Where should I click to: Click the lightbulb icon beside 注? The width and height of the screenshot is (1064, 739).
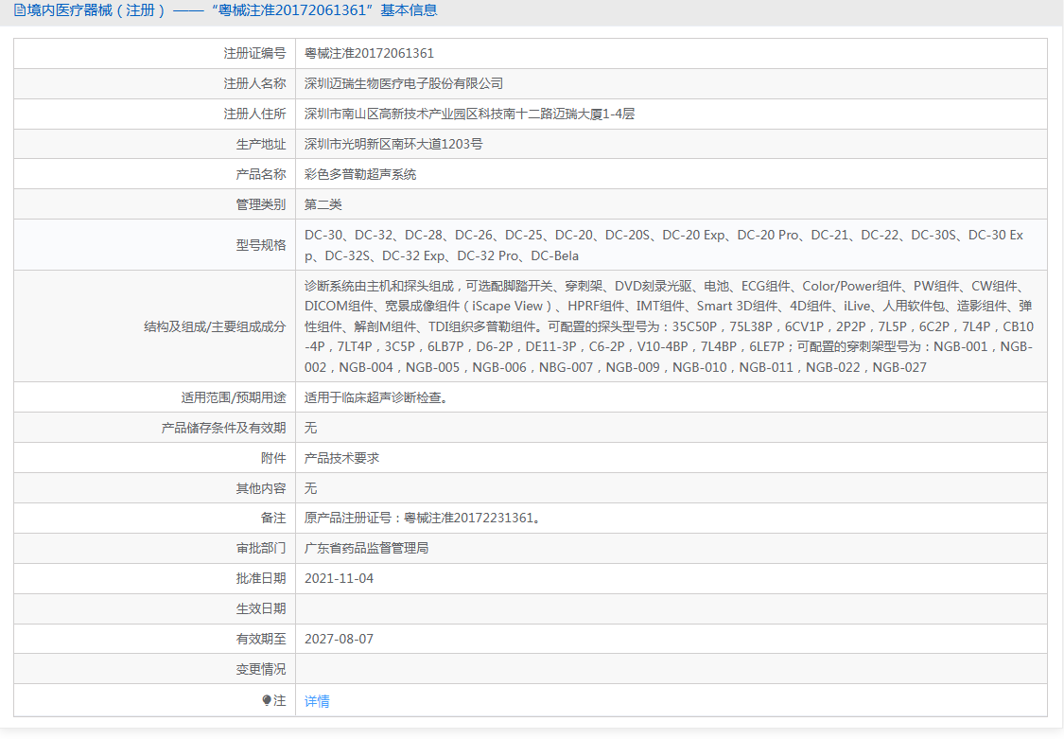(267, 700)
